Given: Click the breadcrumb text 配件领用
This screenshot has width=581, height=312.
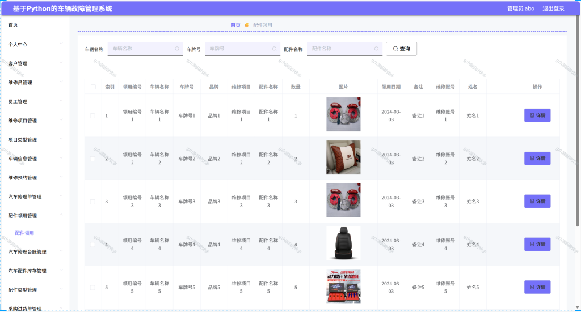Looking at the screenshot, I should click(x=262, y=25).
